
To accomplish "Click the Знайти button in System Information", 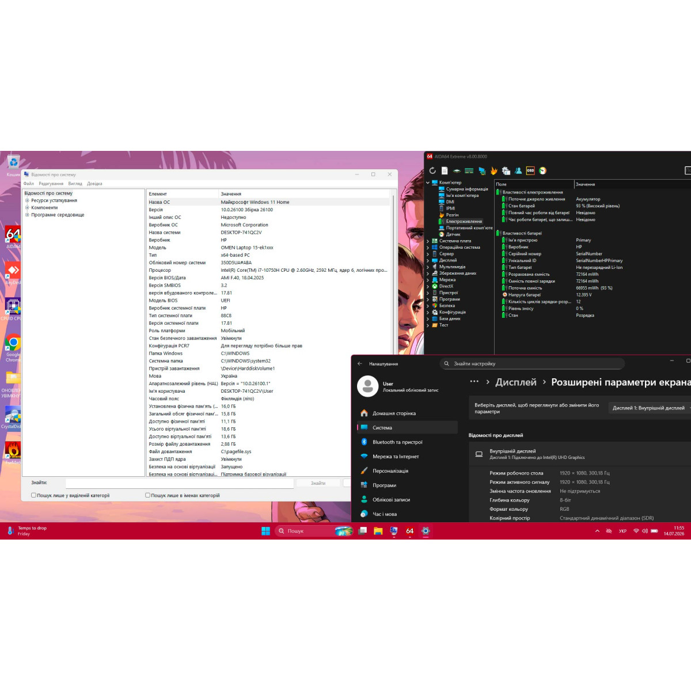I will point(318,483).
